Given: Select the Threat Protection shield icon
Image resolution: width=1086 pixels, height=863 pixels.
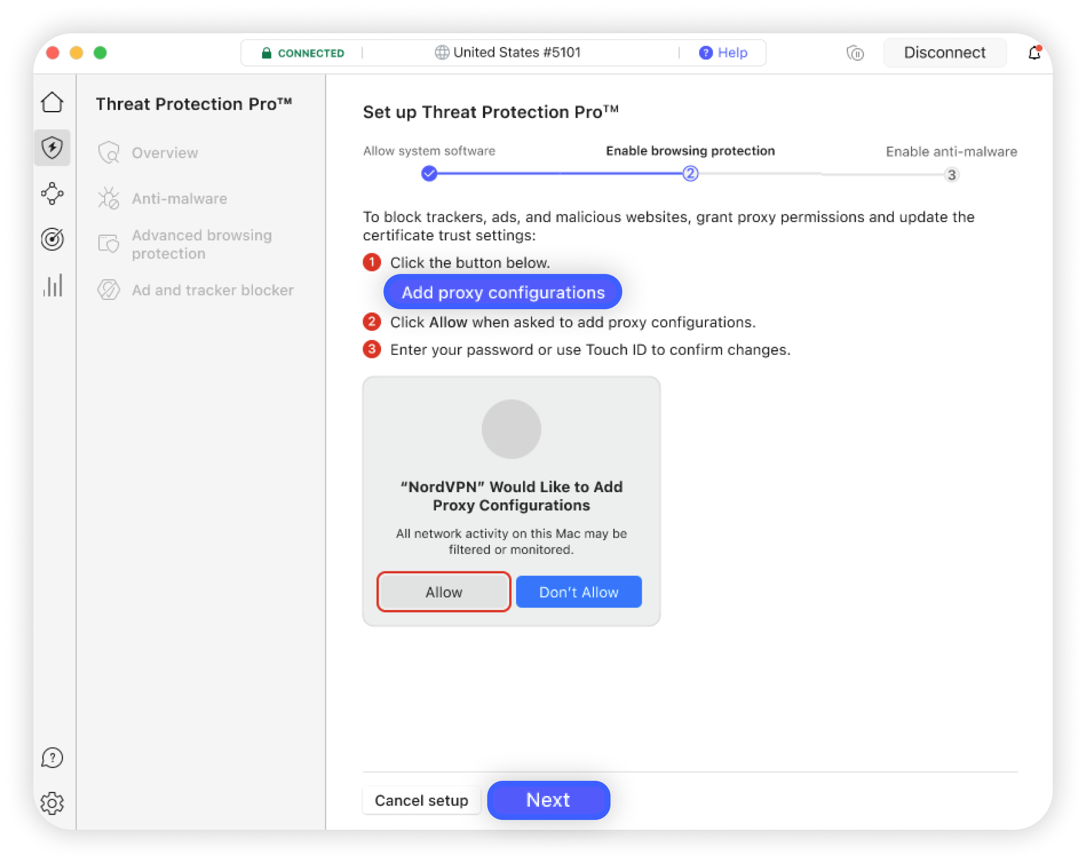Looking at the screenshot, I should click(x=52, y=148).
